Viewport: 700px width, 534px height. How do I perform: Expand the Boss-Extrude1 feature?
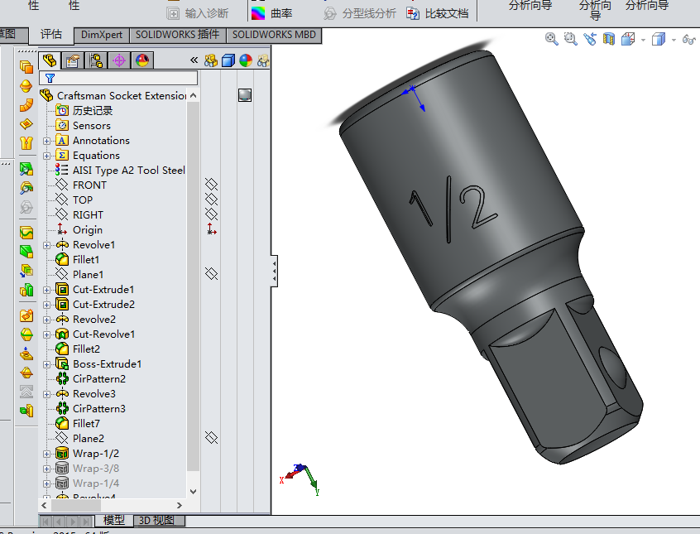pos(46,364)
